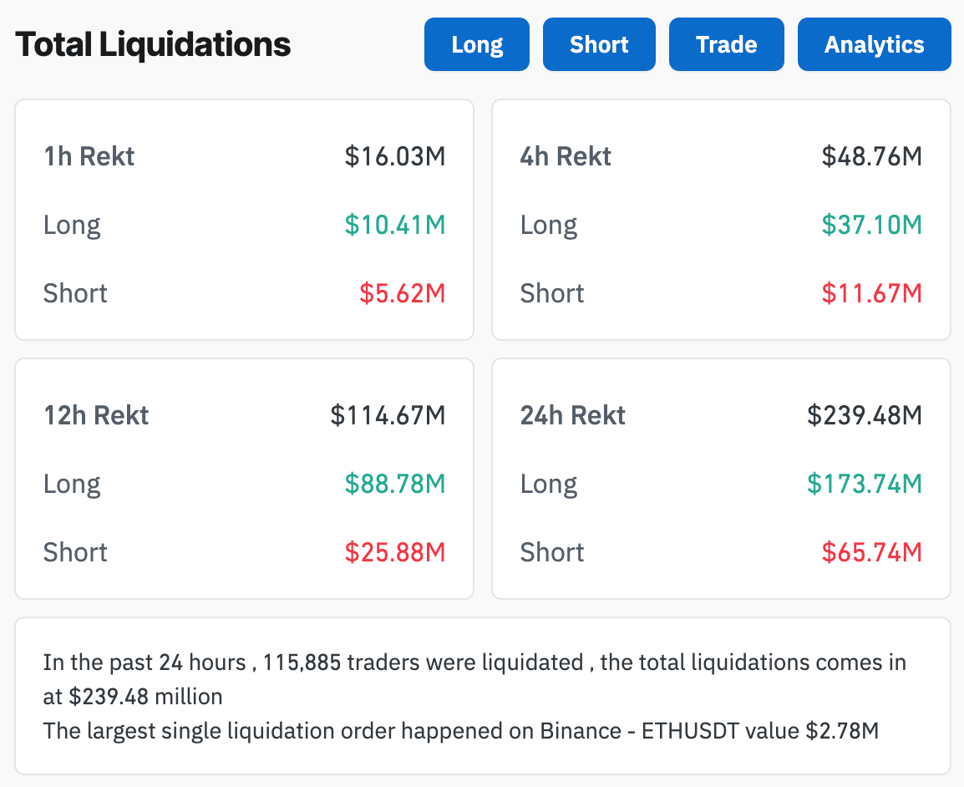Open the Analytics button
This screenshot has width=964, height=787.
(874, 44)
